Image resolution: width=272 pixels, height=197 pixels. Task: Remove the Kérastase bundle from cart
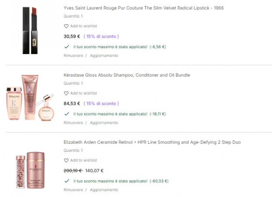(x=73, y=123)
